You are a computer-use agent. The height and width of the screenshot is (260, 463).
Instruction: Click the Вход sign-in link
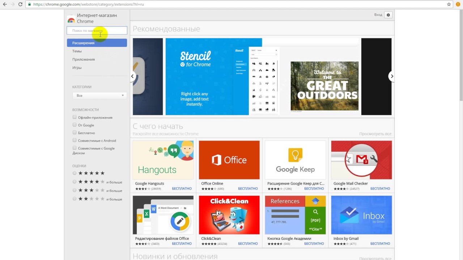[378, 15]
